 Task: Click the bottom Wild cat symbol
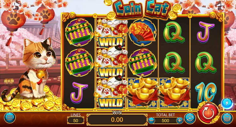point(111,93)
